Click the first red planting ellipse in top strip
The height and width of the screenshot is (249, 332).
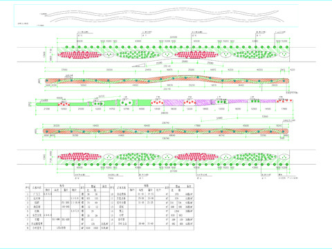pos(80,55)
